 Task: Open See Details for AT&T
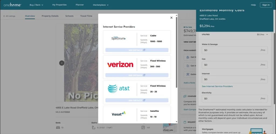[137, 100]
